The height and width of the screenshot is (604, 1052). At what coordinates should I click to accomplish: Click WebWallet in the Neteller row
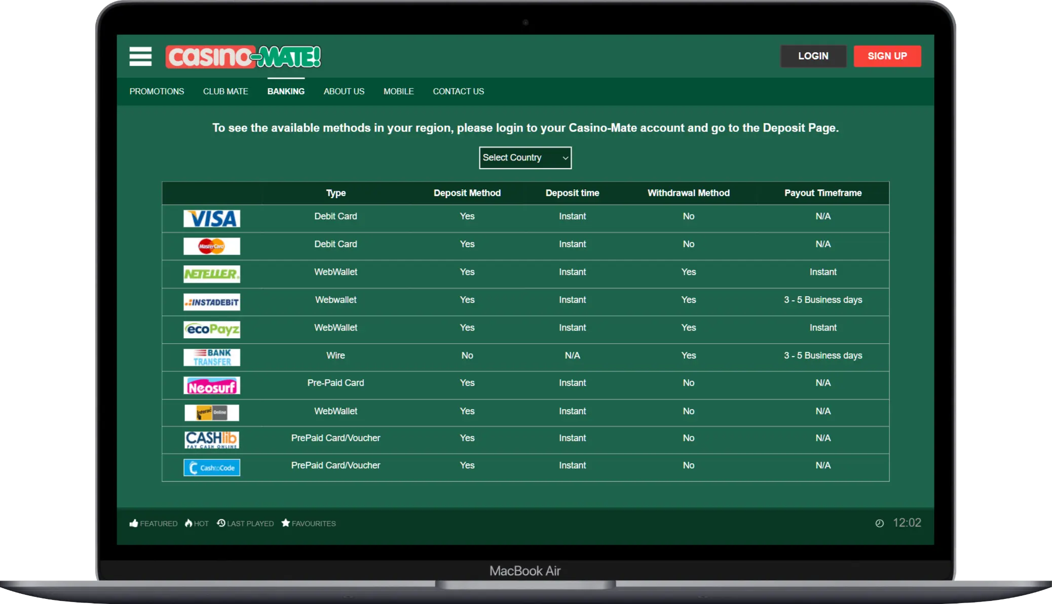pyautogui.click(x=335, y=272)
